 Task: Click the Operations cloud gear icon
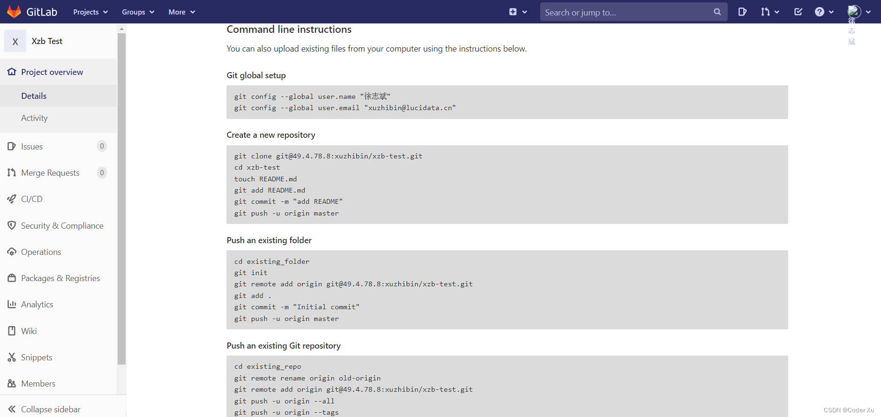[12, 252]
